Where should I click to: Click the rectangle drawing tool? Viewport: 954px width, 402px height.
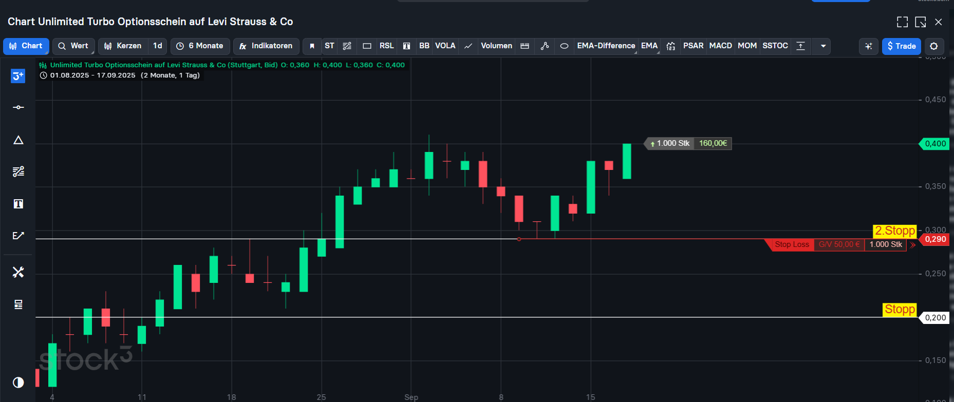click(367, 46)
